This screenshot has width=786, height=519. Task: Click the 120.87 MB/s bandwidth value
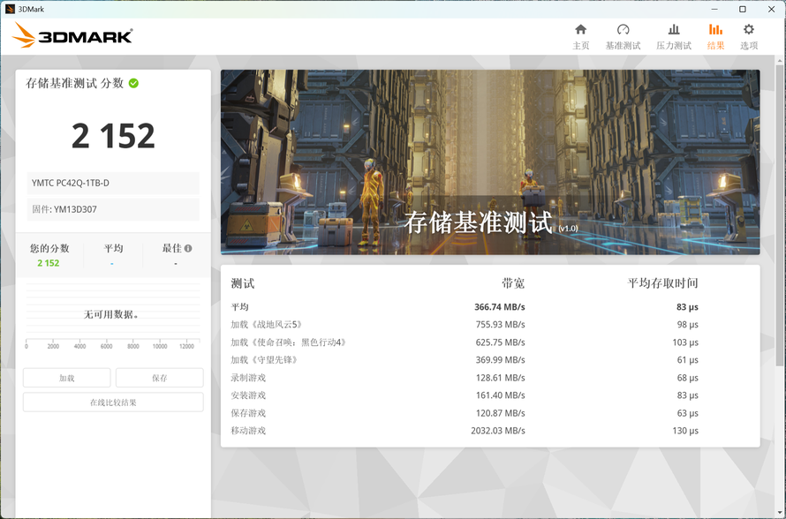pos(500,413)
